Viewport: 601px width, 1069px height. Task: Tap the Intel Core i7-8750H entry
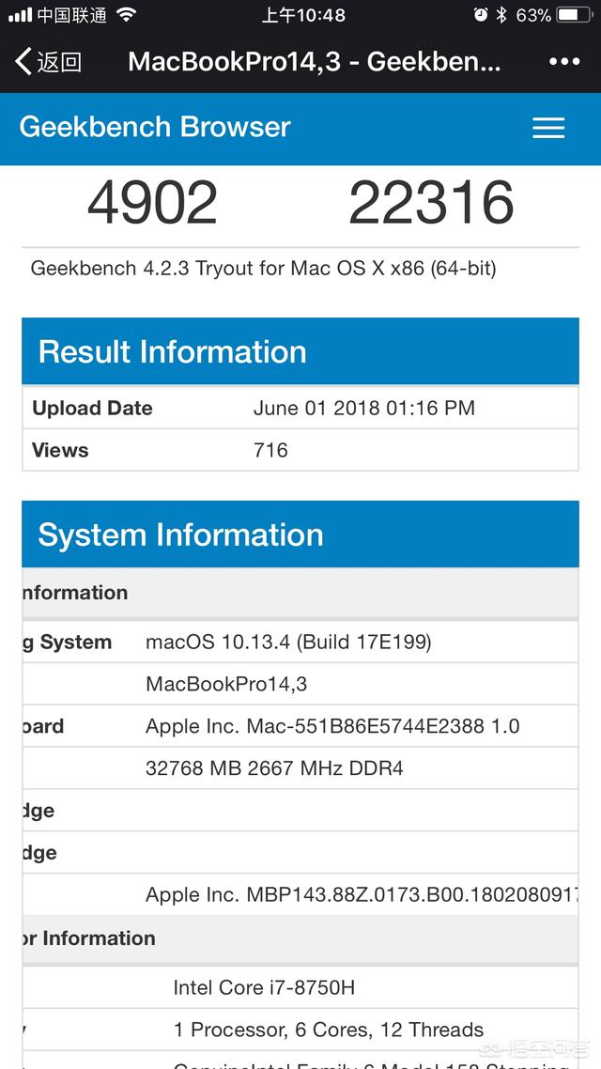pyautogui.click(x=264, y=987)
